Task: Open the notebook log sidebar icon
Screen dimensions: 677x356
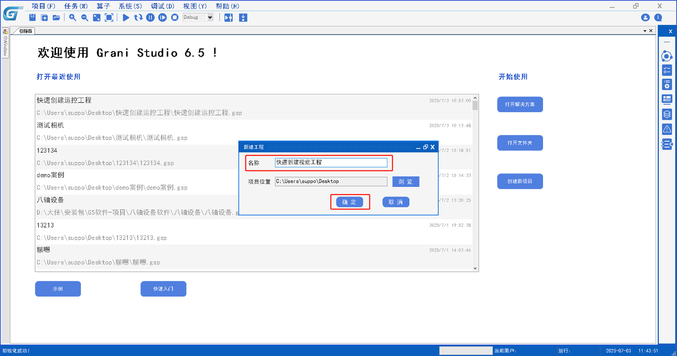Action: click(x=667, y=144)
